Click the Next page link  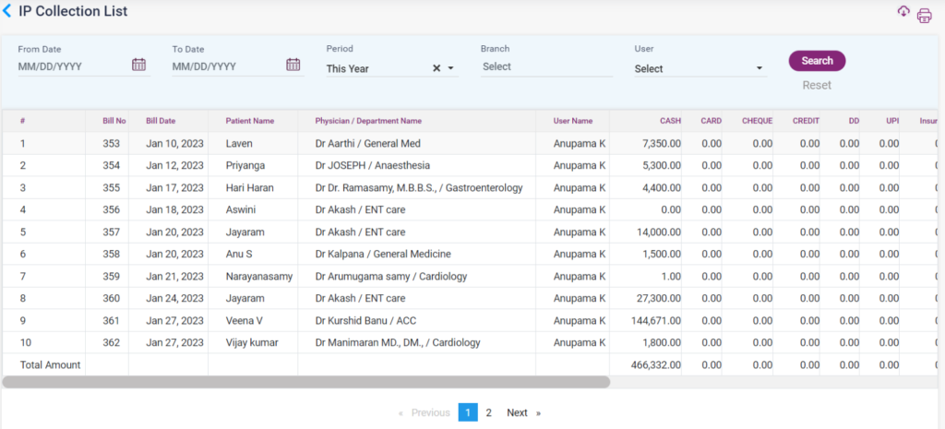click(x=517, y=412)
